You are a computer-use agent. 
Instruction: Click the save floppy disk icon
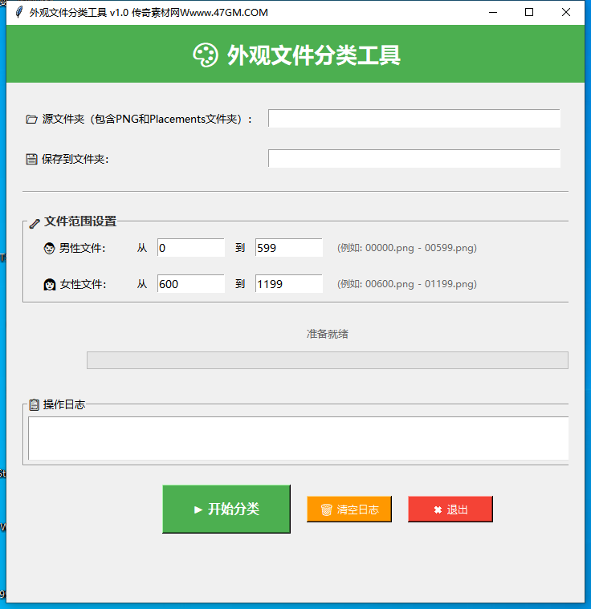pyautogui.click(x=31, y=159)
